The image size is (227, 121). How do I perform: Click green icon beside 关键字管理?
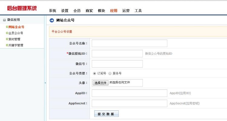pyautogui.click(x=7, y=45)
